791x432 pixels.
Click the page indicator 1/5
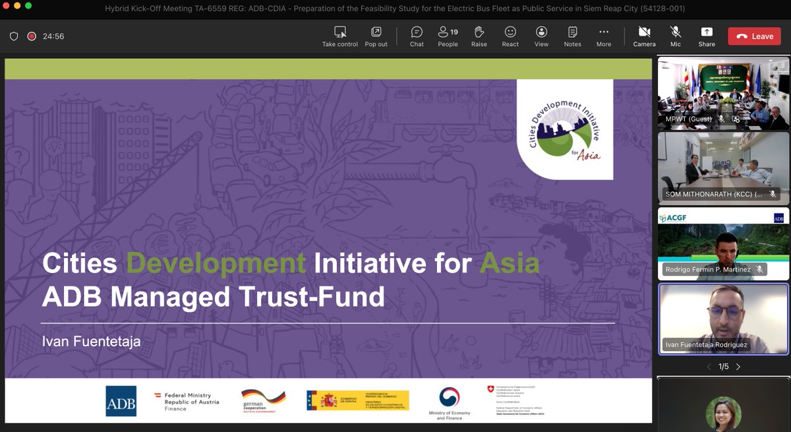(x=724, y=367)
